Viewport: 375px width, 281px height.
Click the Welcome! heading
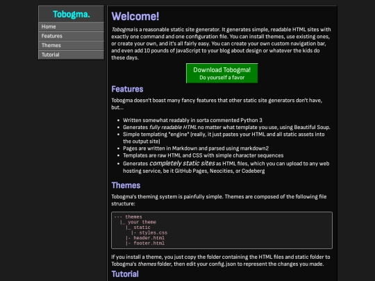(135, 16)
